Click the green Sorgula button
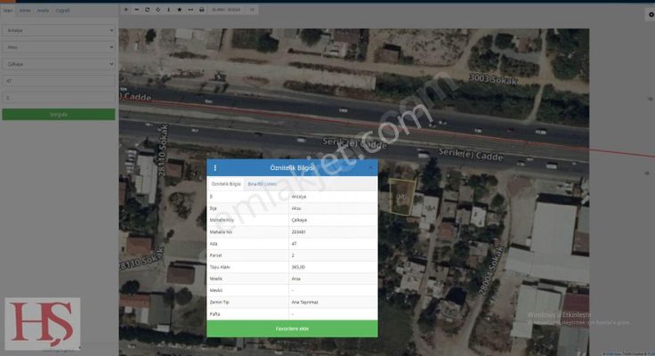655x356 pixels. coord(59,114)
